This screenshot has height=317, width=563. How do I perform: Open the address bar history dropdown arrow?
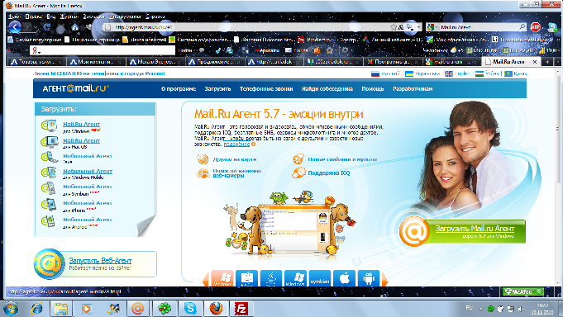coord(419,27)
